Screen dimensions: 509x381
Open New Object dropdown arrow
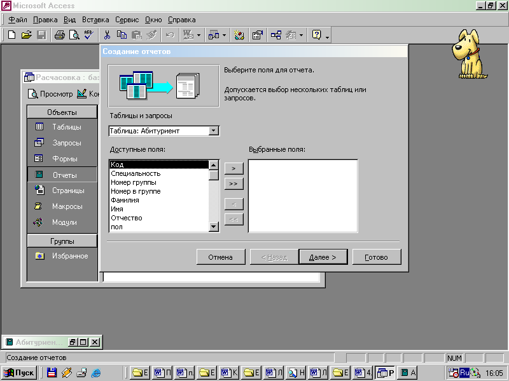point(301,36)
